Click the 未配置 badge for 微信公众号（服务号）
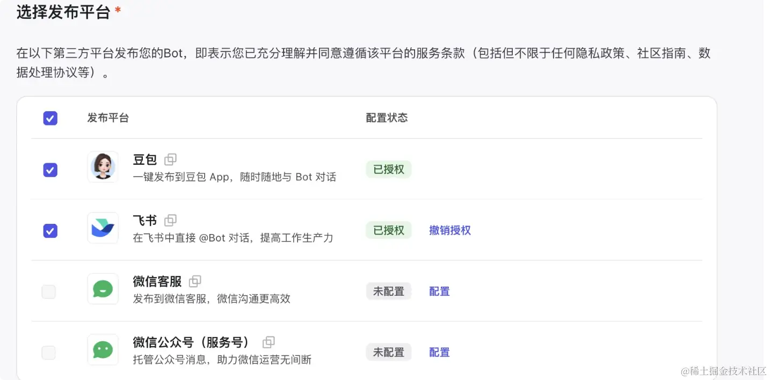The height and width of the screenshot is (380, 770). click(389, 352)
